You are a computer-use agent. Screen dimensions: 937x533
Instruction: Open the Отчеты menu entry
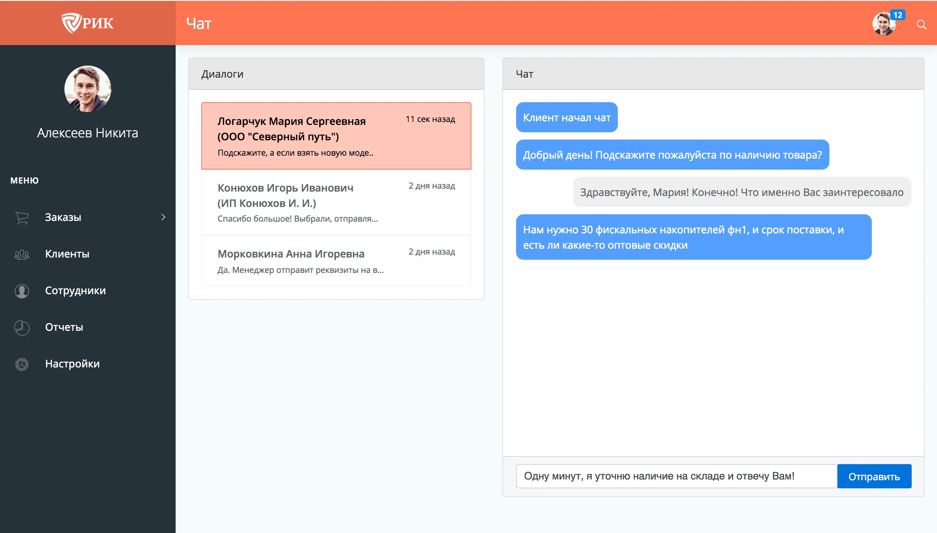point(64,327)
